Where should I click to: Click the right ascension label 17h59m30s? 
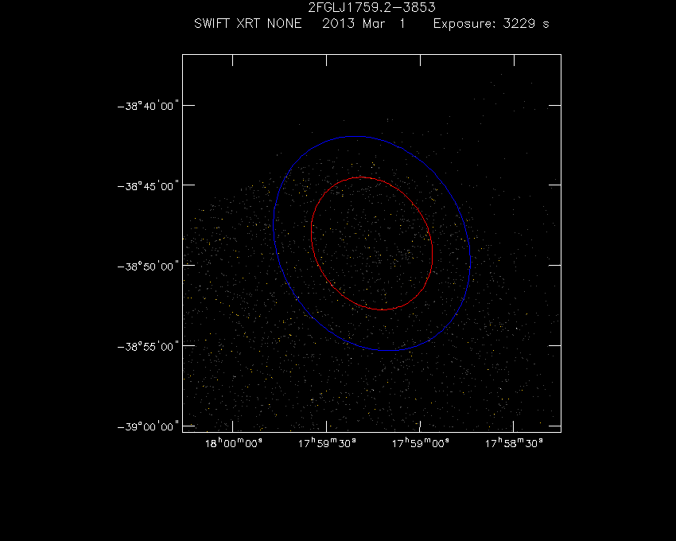click(x=327, y=443)
